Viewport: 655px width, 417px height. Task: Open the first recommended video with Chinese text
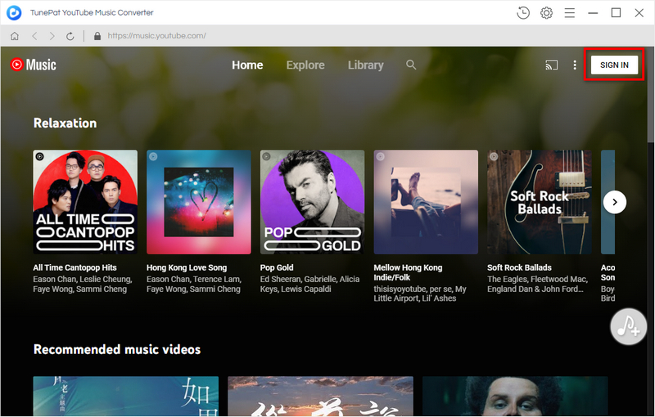pyautogui.click(x=126, y=396)
